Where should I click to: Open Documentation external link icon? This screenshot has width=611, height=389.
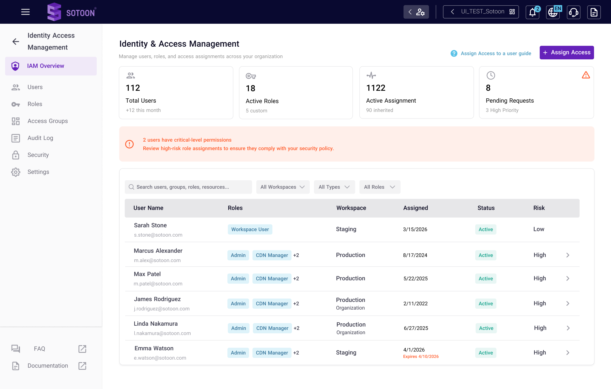82,366
